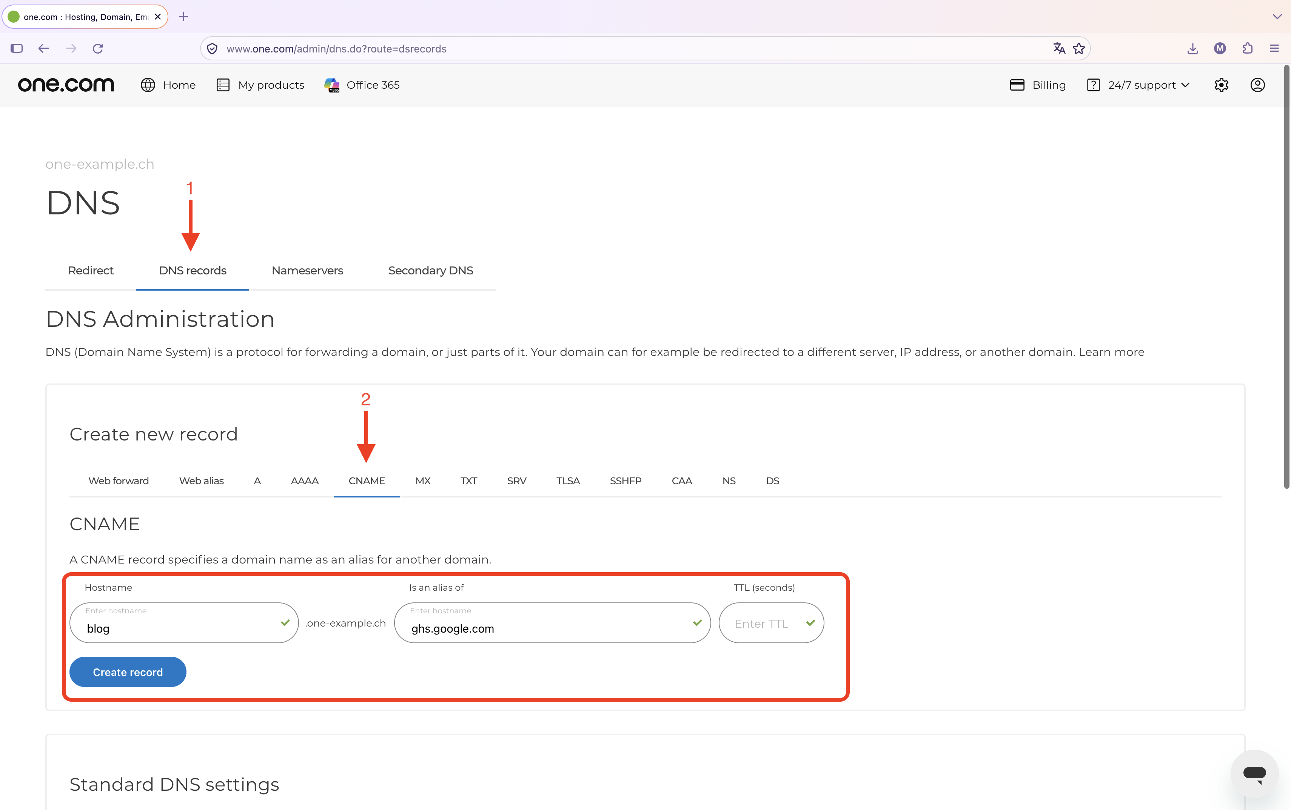
Task: Open the purple M profile icon
Action: 1220,48
